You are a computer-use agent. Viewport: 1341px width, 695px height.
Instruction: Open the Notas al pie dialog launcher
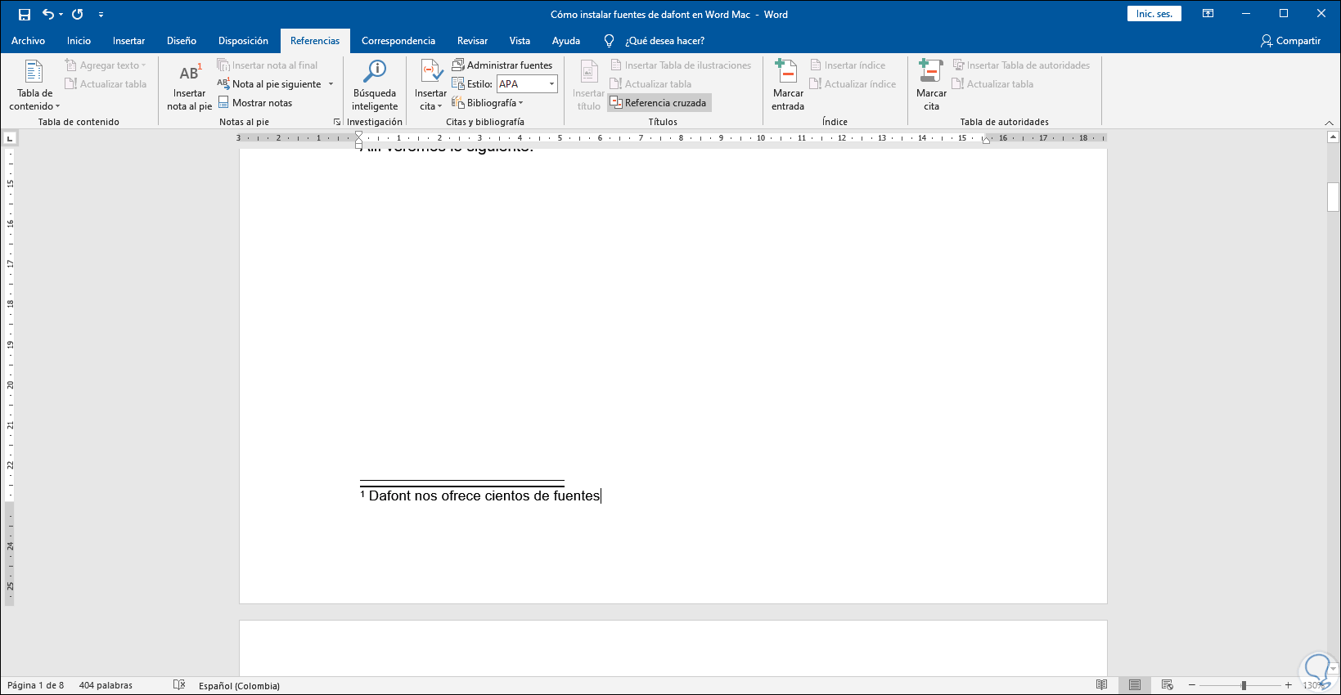tap(337, 122)
